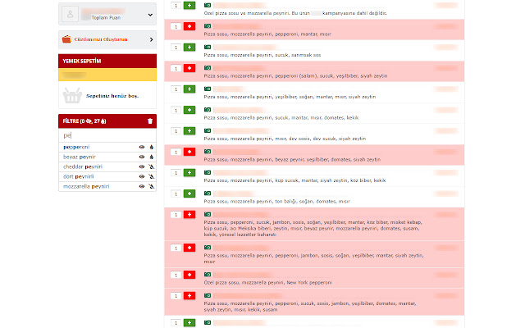This screenshot has height=328, width=525.
Task: Add the dev sosis, dev sucuk pizza
Action: (x=189, y=131)
